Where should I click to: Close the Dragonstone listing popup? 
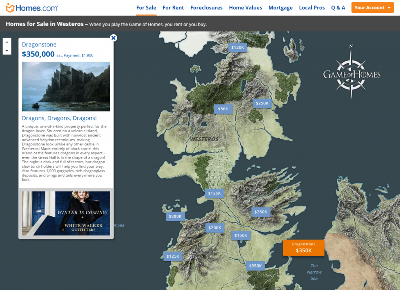(x=113, y=38)
